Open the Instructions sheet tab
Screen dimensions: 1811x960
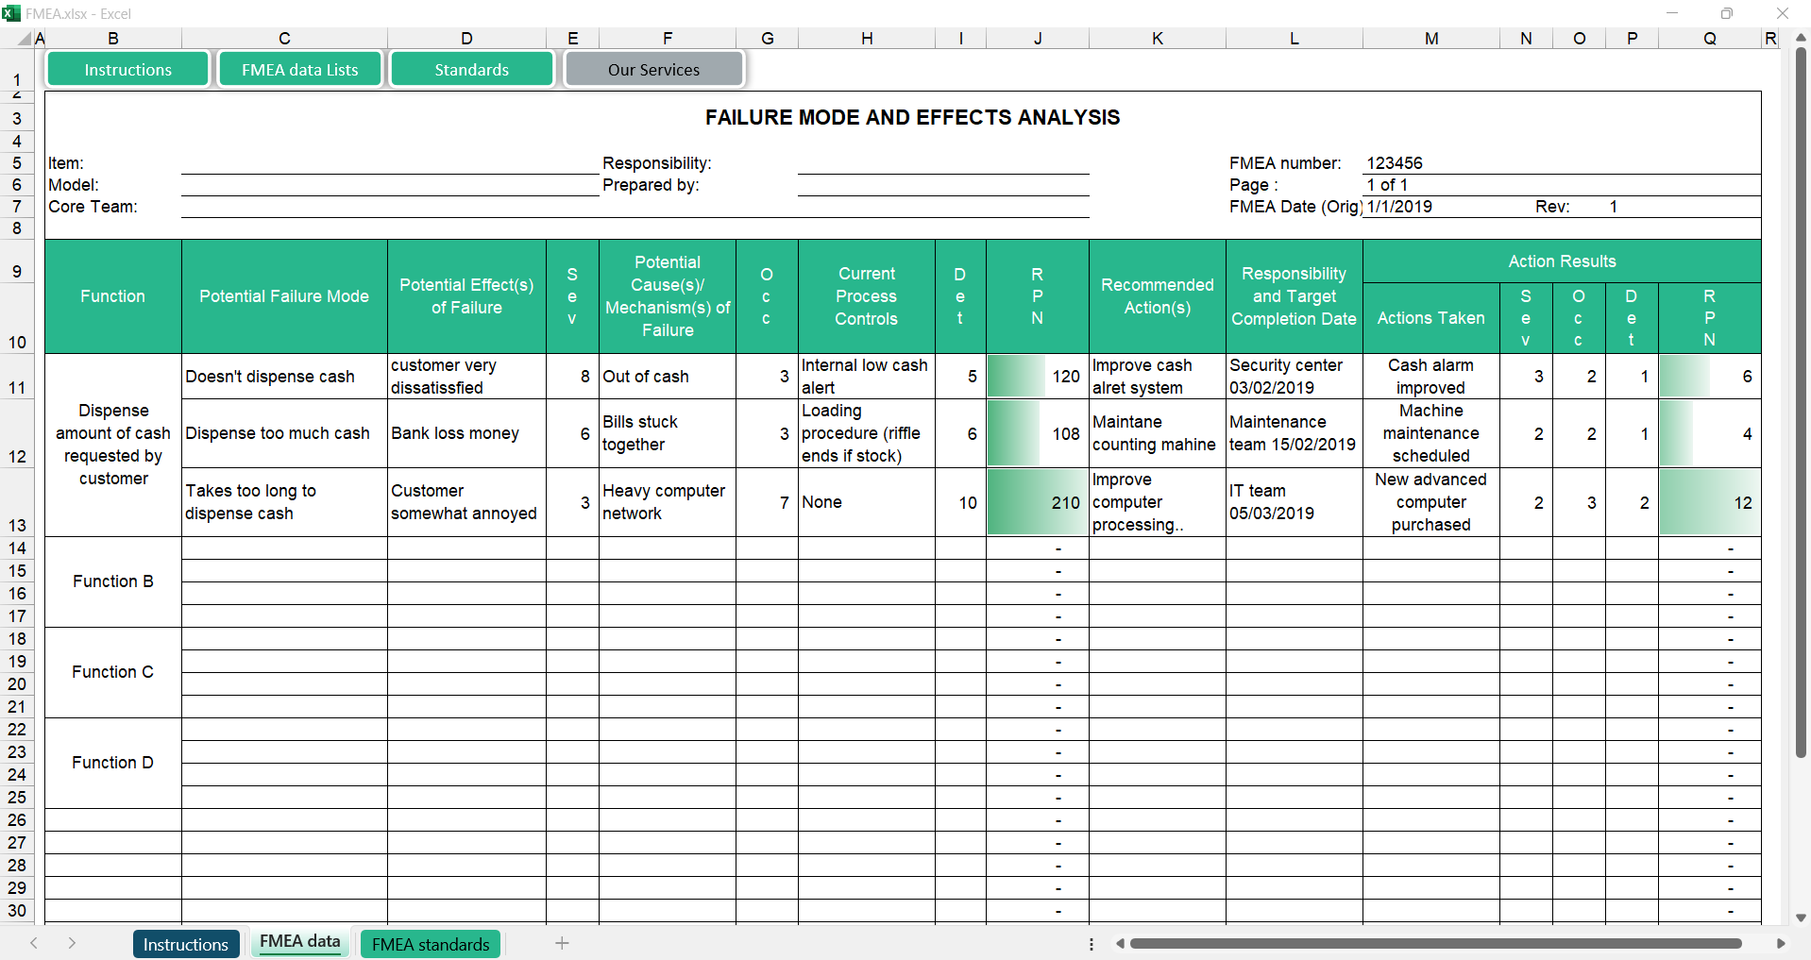point(185,944)
